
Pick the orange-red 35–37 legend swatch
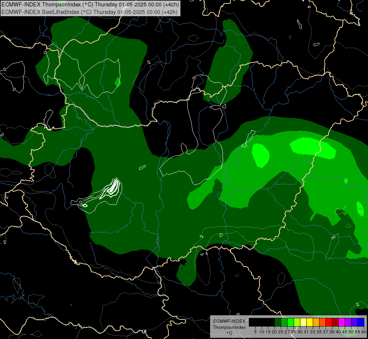pyautogui.click(x=323, y=322)
